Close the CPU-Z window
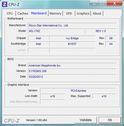 tap(115, 3)
